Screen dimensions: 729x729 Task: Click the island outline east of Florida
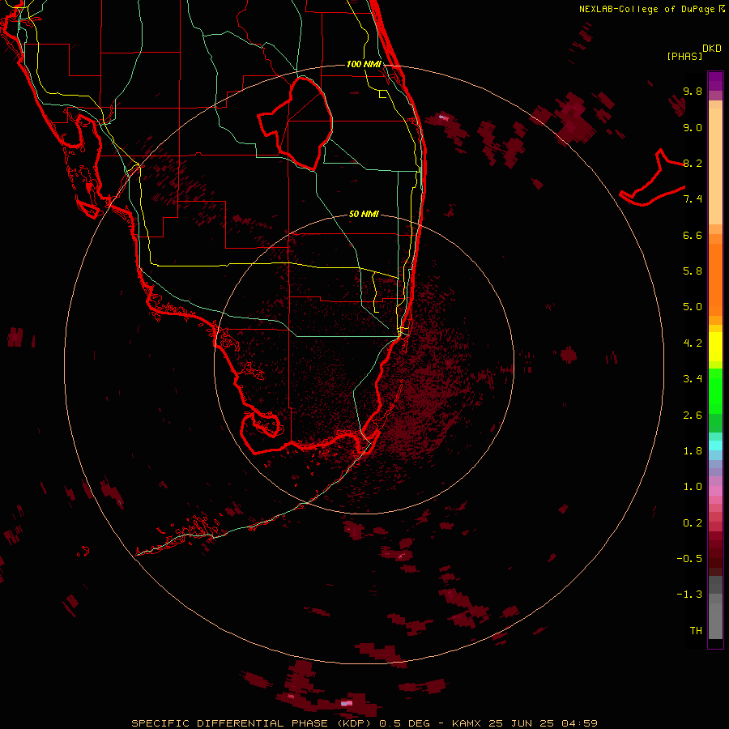pyautogui.click(x=652, y=178)
